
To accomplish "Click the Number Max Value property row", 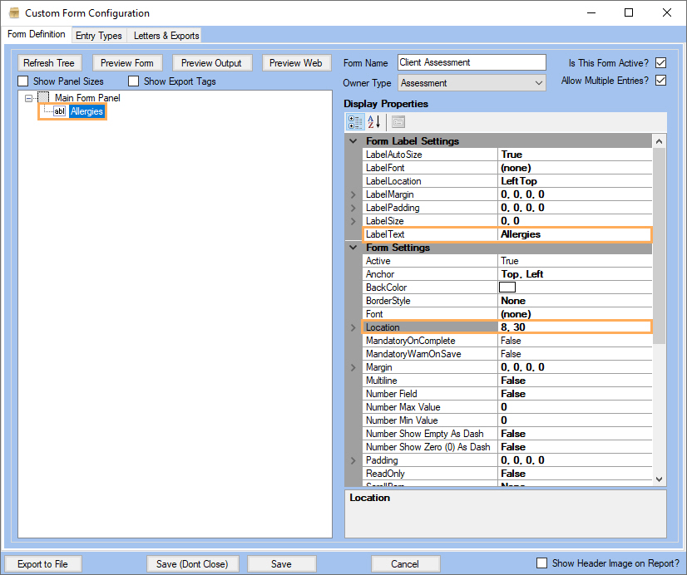I will pos(507,407).
